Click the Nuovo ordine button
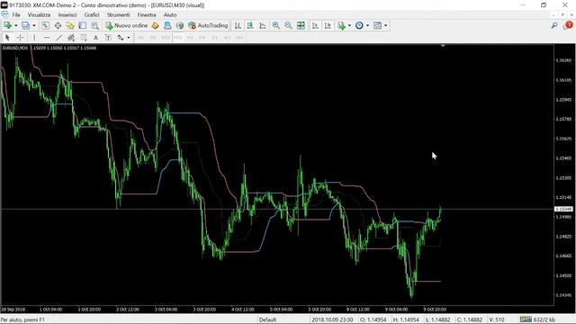The height and width of the screenshot is (324, 576). point(127,25)
